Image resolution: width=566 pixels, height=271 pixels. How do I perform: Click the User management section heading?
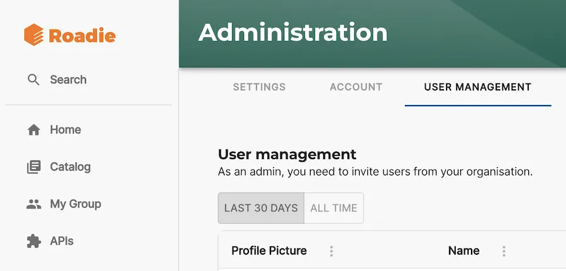click(287, 155)
